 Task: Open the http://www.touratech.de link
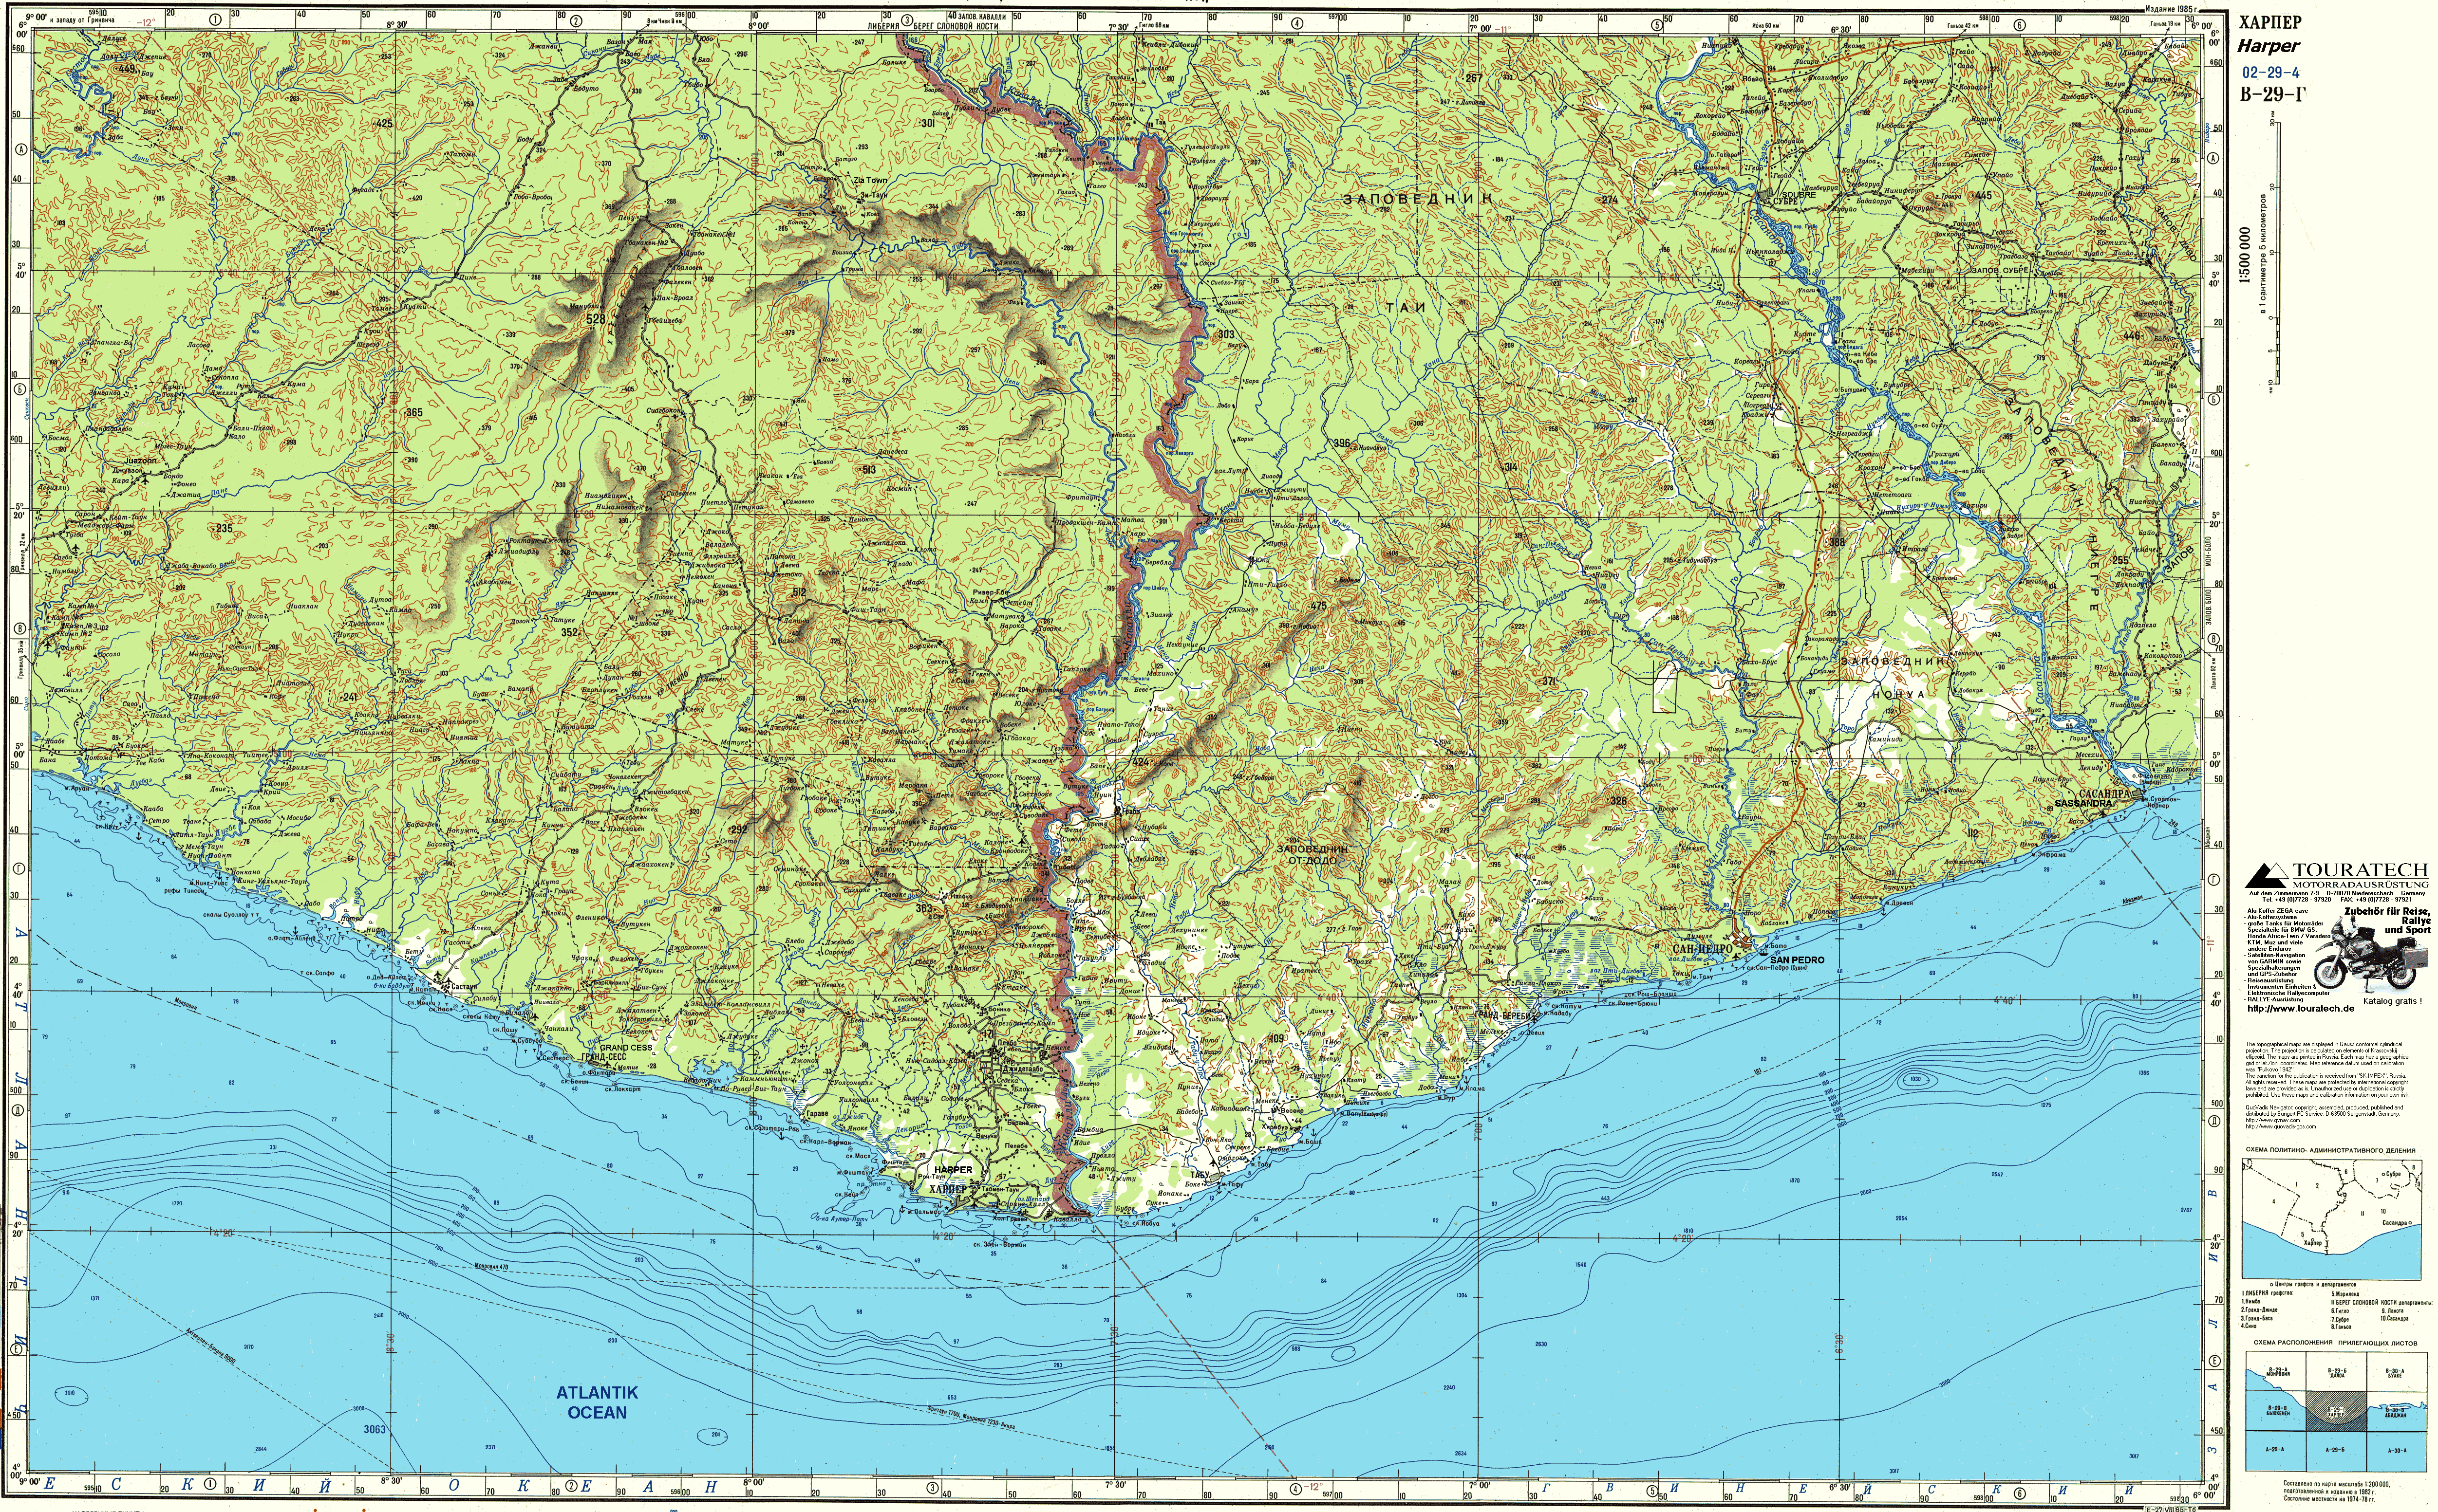[2301, 1009]
